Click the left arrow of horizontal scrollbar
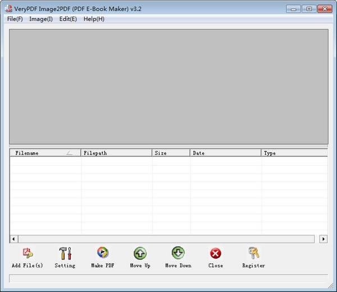The image size is (337, 292). (x=13, y=239)
